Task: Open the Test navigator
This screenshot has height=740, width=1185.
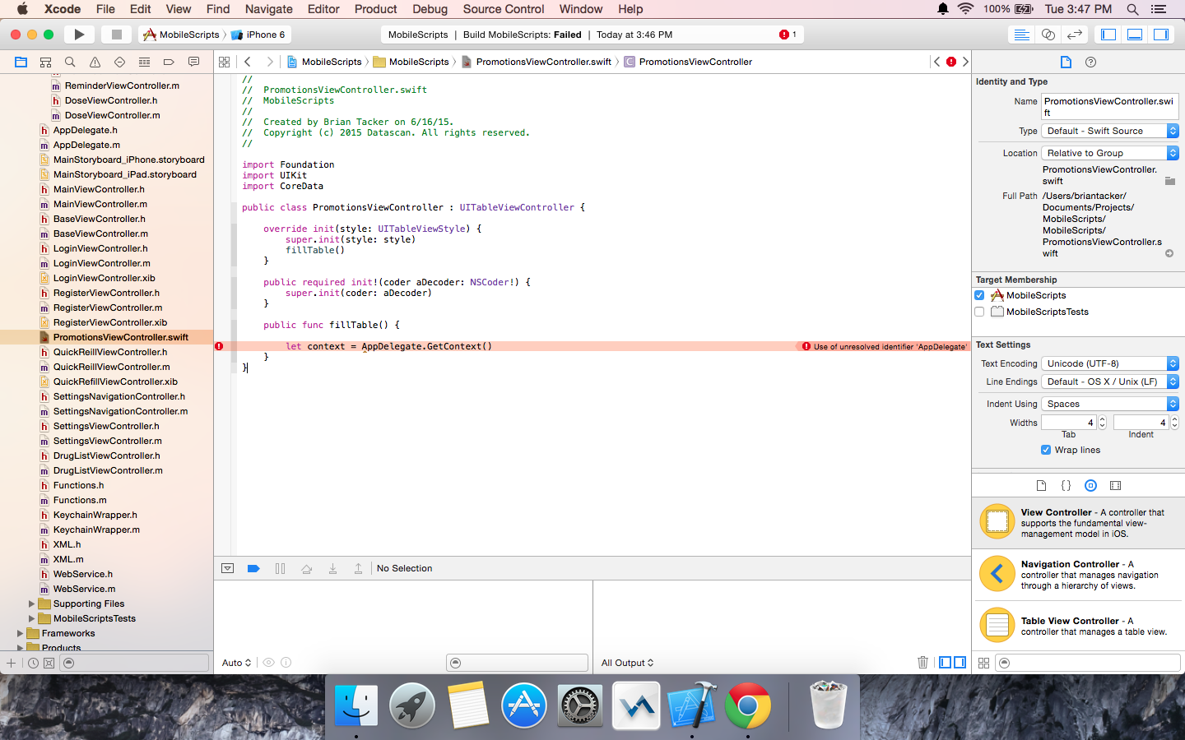Action: (119, 62)
